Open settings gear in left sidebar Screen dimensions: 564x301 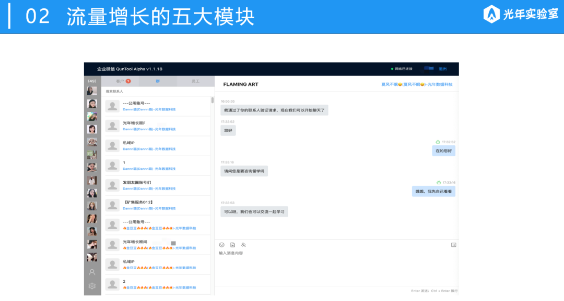(92, 285)
